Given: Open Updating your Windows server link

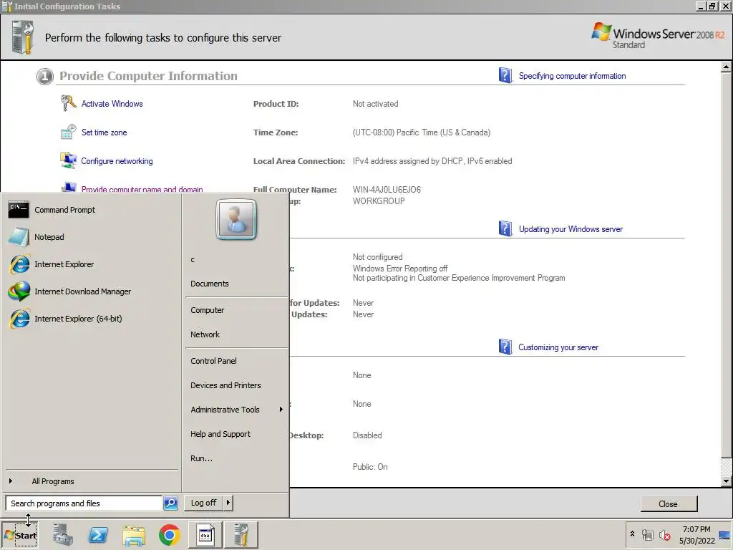Looking at the screenshot, I should point(571,229).
